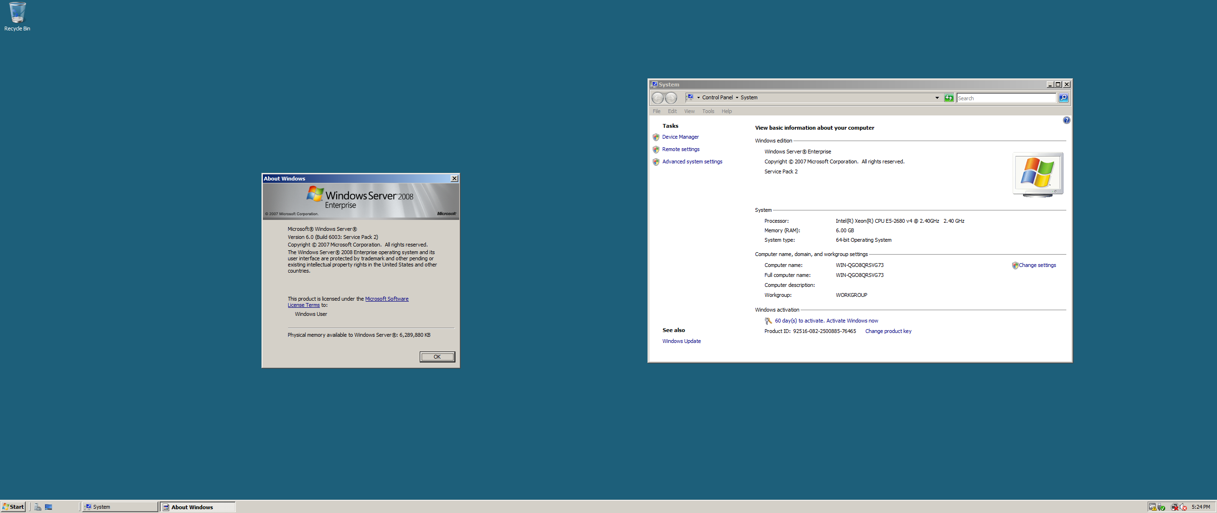Click Change product key link
The height and width of the screenshot is (513, 1217).
click(888, 331)
